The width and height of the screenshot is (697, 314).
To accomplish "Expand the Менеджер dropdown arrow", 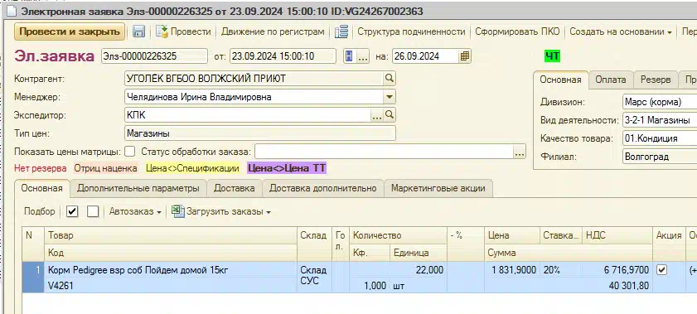I will click(x=389, y=97).
